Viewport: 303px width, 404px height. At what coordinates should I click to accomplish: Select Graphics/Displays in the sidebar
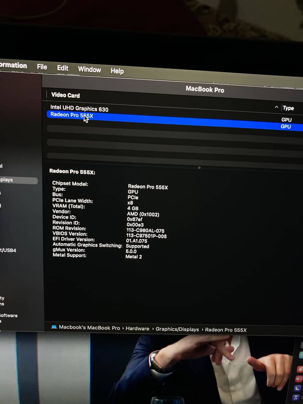[19, 180]
